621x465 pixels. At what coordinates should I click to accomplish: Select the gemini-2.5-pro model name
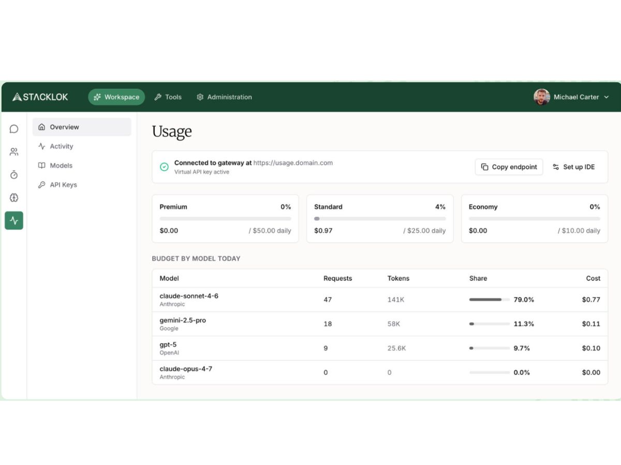(183, 320)
